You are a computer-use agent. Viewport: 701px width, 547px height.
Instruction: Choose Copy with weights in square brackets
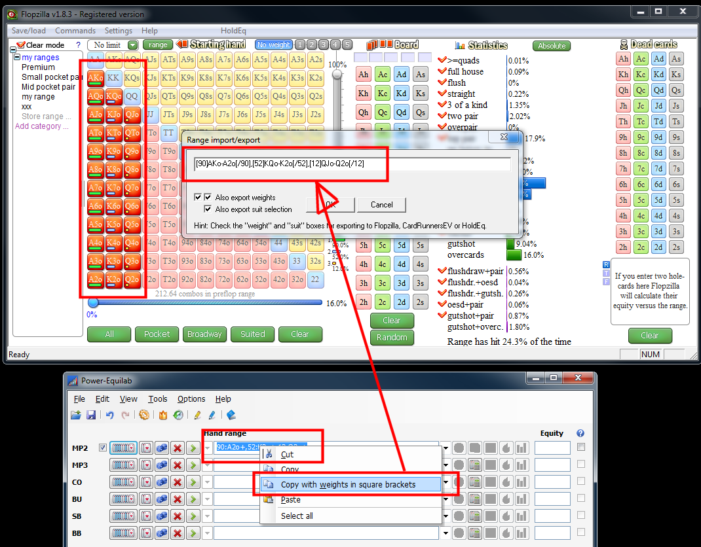351,484
